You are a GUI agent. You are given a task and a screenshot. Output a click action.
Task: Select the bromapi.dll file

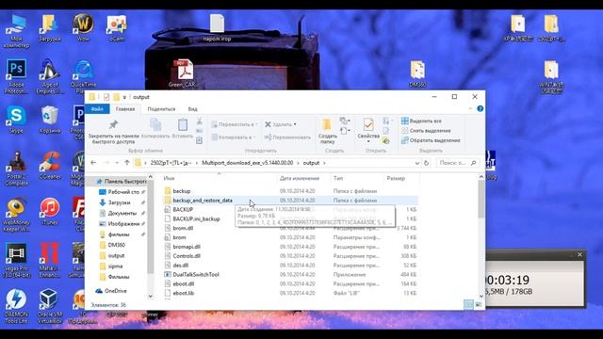click(x=187, y=247)
